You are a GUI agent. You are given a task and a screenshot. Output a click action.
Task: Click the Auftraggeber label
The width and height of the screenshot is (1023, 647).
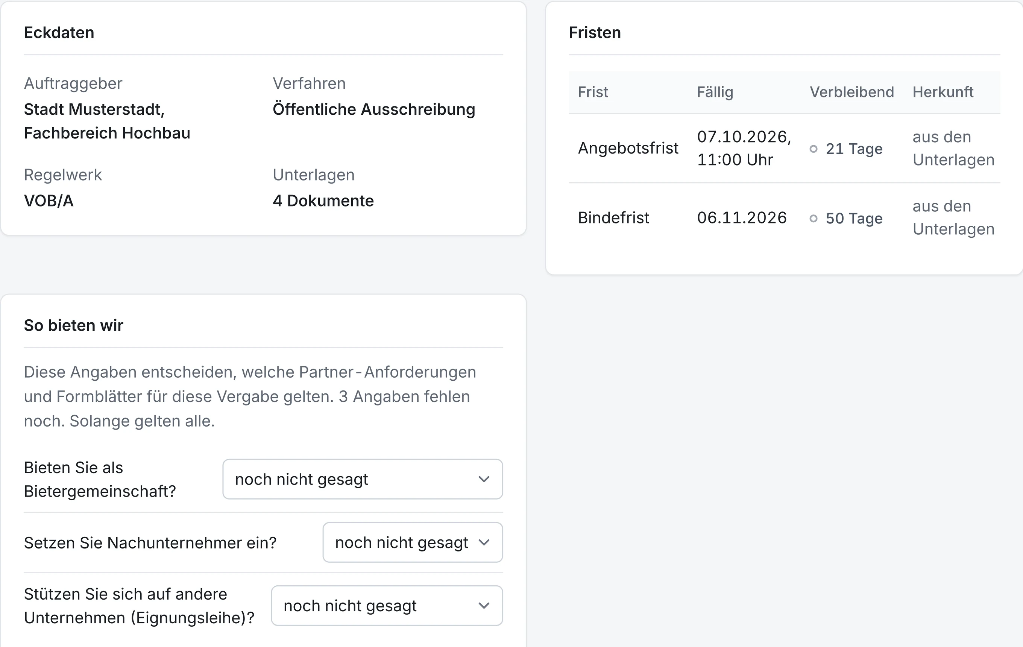[73, 84]
